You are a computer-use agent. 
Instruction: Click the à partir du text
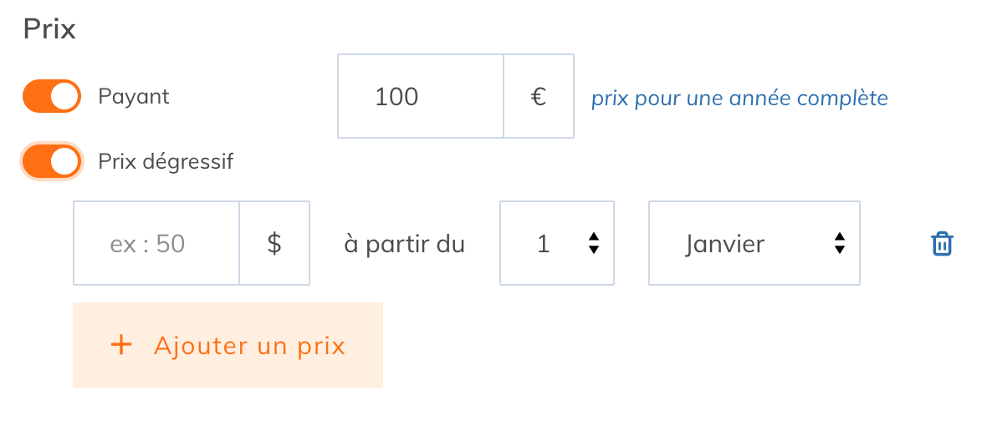405,244
